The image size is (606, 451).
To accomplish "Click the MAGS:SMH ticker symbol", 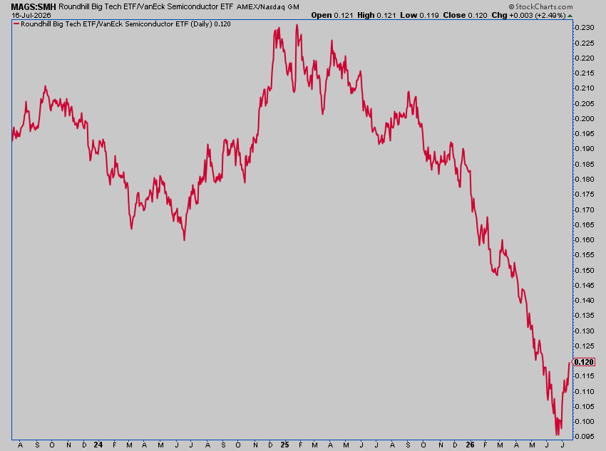I will (34, 7).
